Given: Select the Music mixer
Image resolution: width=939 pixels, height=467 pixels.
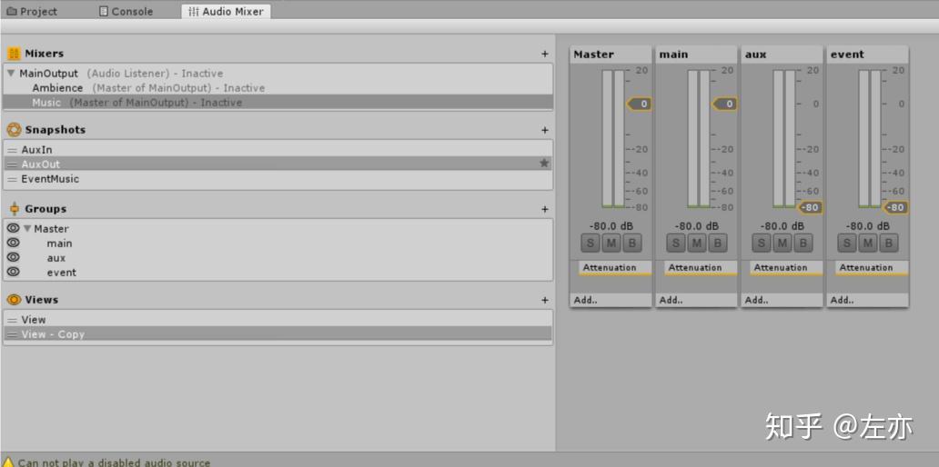Looking at the screenshot, I should click(x=278, y=103).
